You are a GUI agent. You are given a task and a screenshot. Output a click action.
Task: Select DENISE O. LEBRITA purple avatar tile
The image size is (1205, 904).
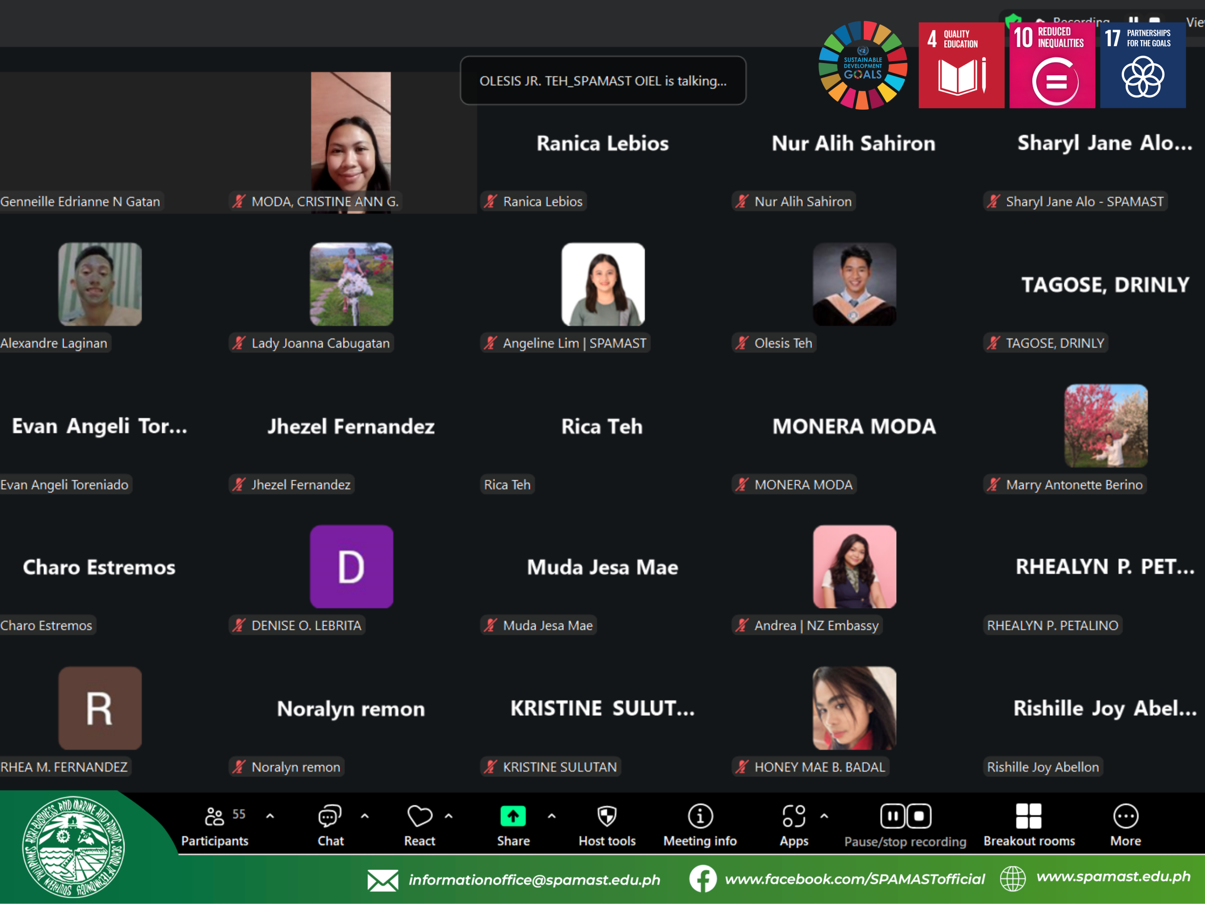click(x=351, y=567)
